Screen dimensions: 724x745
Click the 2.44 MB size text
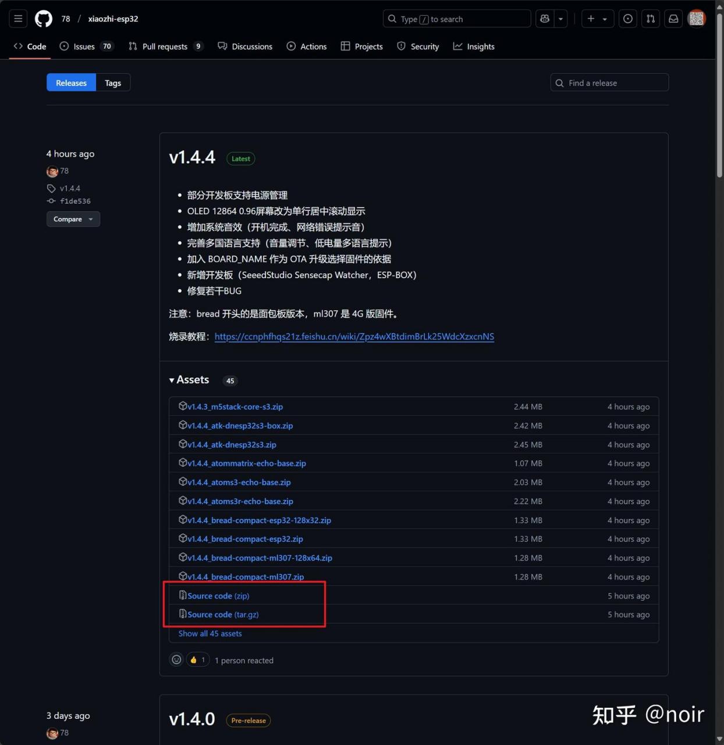pyautogui.click(x=528, y=407)
